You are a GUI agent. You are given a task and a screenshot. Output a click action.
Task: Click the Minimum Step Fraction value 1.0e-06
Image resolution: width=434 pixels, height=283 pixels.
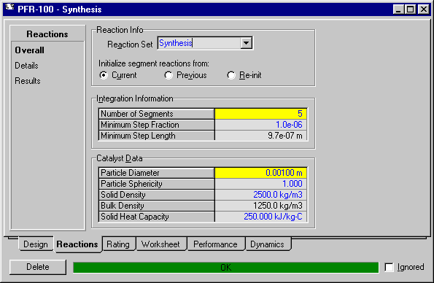point(260,125)
